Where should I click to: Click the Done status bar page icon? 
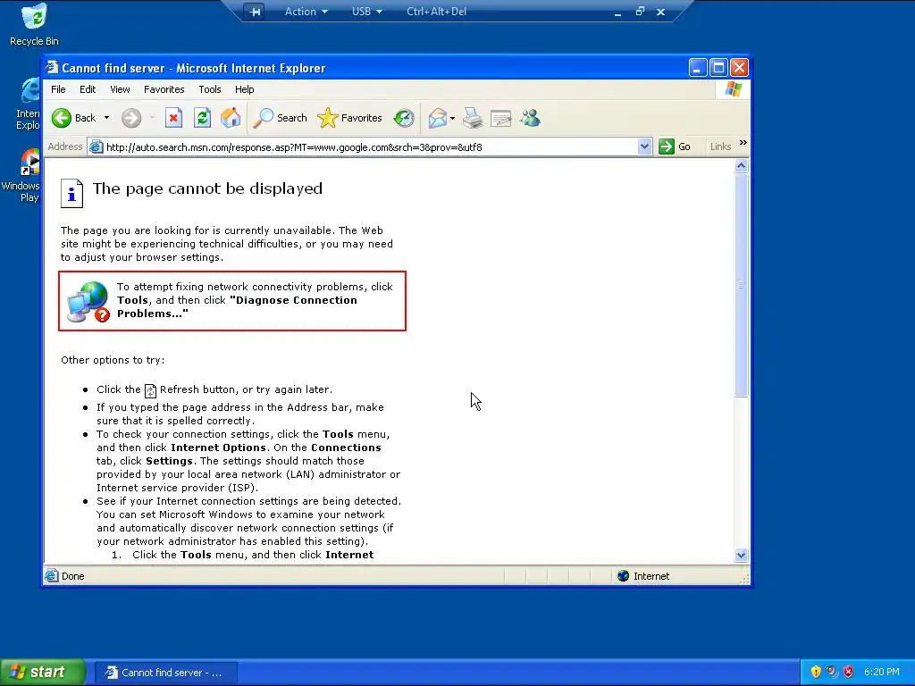[x=51, y=576]
